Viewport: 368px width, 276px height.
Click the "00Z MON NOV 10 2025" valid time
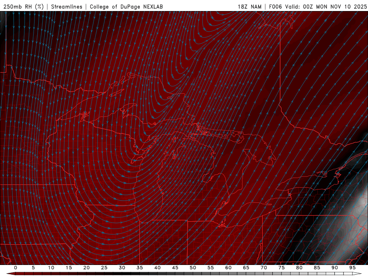click(x=335, y=6)
